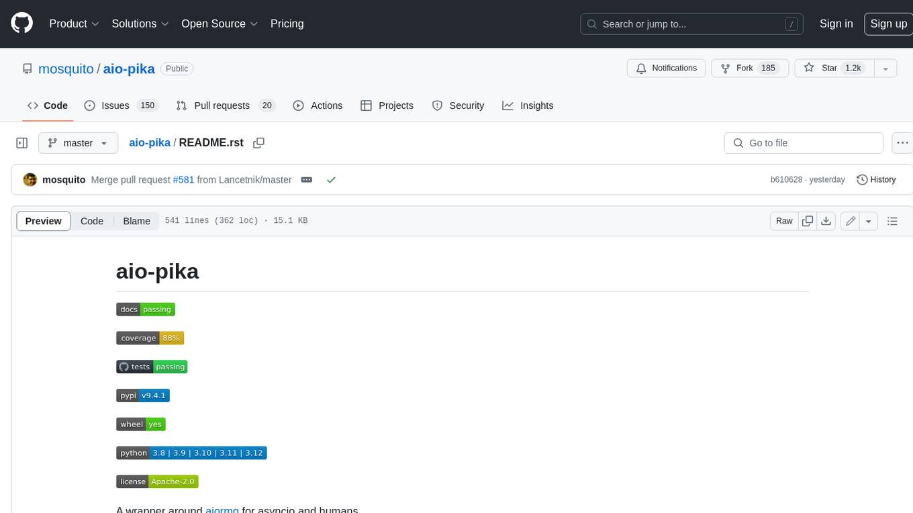Switch to the Actions tab
The width and height of the screenshot is (913, 513).
[x=318, y=105]
